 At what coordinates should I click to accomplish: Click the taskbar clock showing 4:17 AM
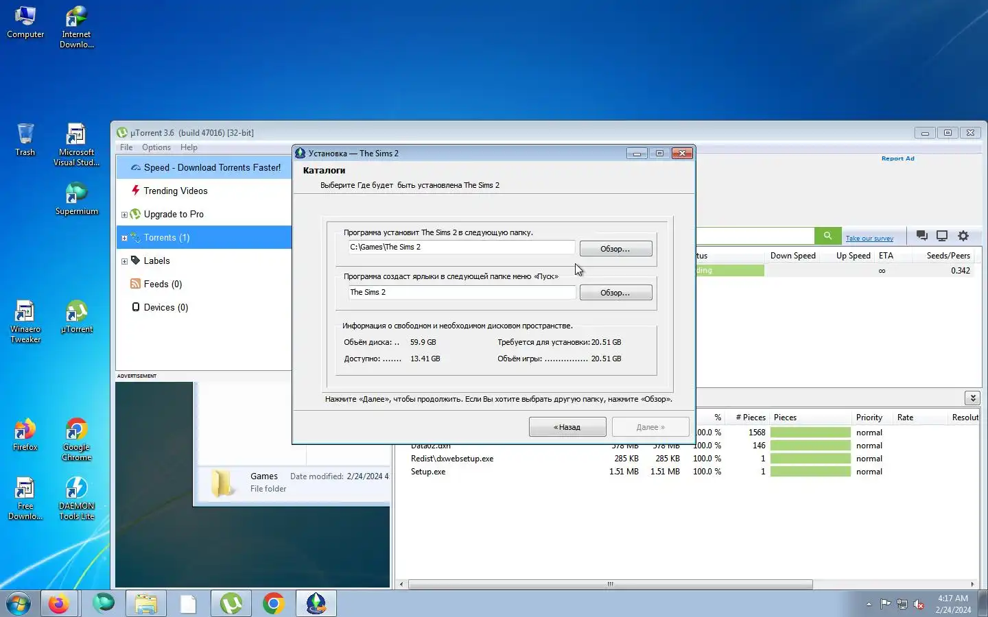pyautogui.click(x=953, y=604)
